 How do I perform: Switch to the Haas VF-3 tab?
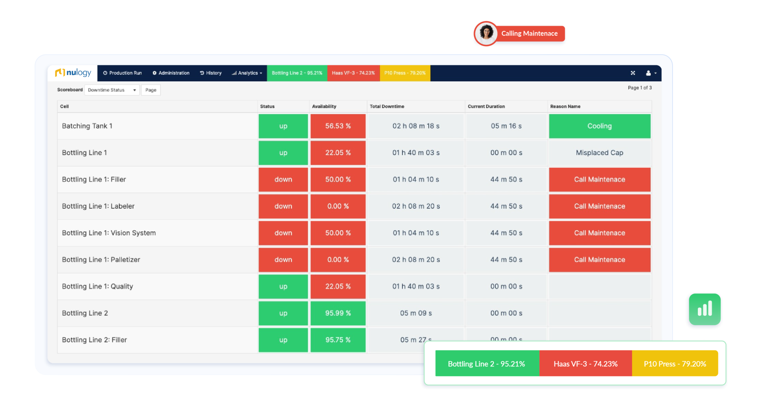pos(353,73)
